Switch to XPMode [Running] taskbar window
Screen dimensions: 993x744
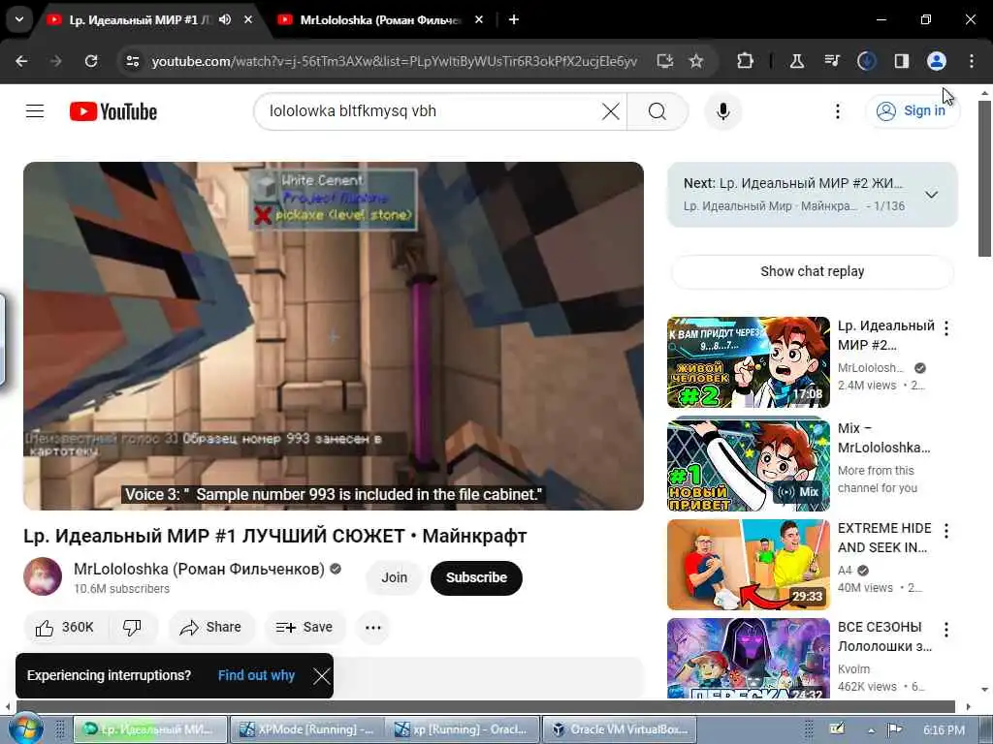pyautogui.click(x=305, y=729)
